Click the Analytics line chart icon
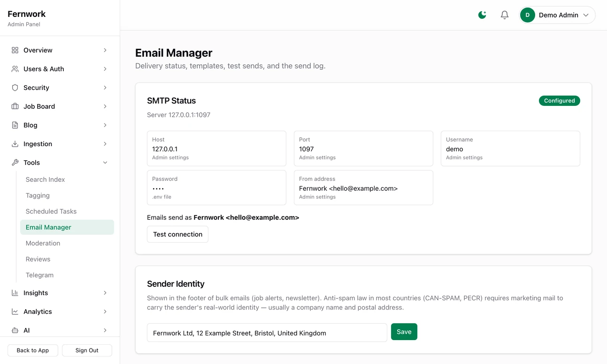This screenshot has height=364, width=607. pyautogui.click(x=15, y=312)
